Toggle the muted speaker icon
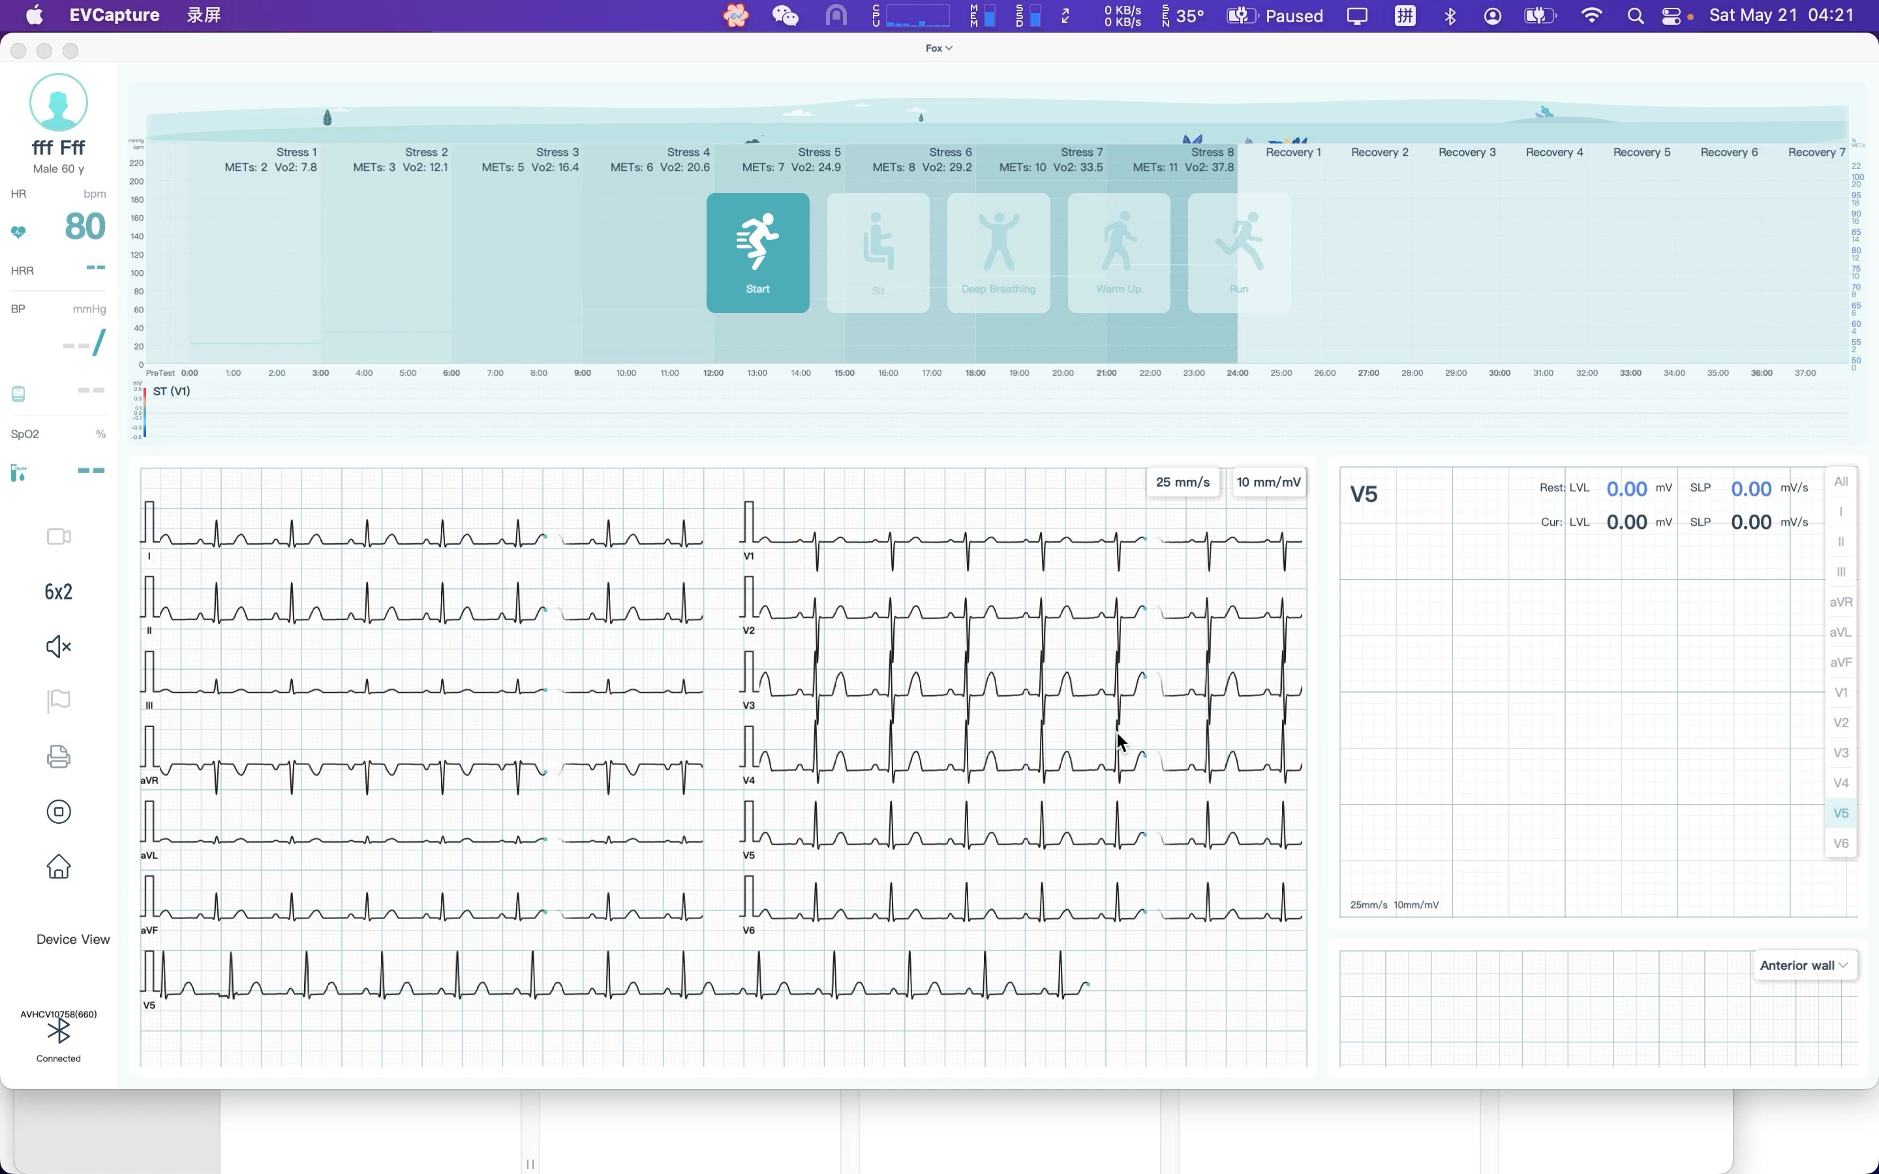This screenshot has width=1879, height=1174. tap(58, 646)
